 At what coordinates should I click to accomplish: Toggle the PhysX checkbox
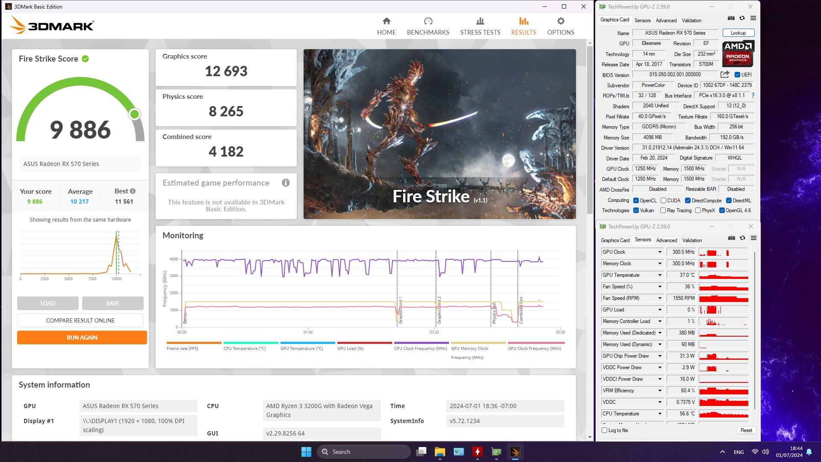tap(698, 210)
